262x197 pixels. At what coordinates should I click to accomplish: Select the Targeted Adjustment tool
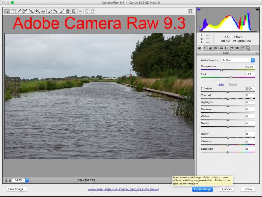tap(31, 11)
